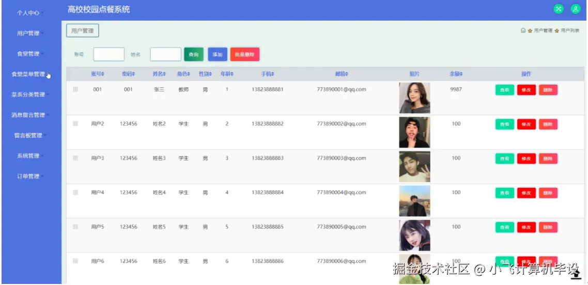Sort table by 余额 column arrows
The width and height of the screenshot is (588, 285).
[461, 74]
